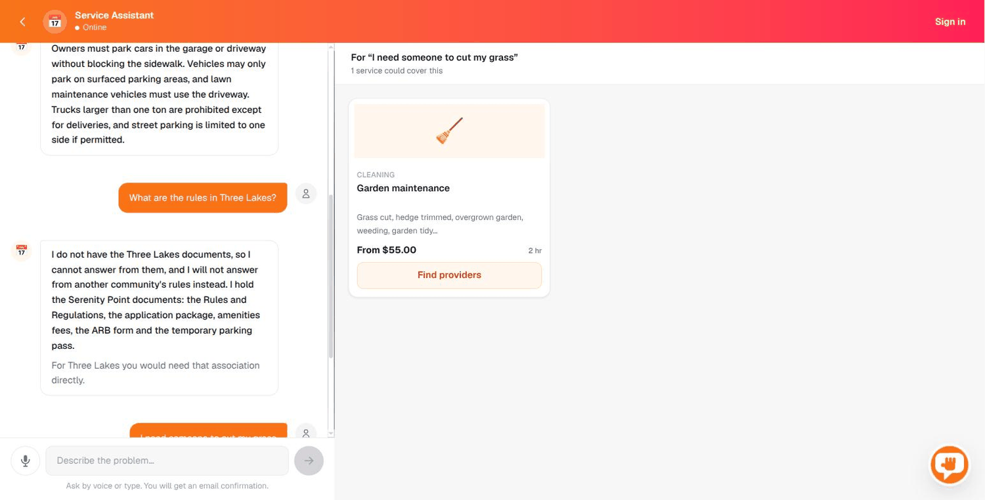
Task: Select the 'What are the rules in Three Lakes?' bubble
Action: point(203,198)
